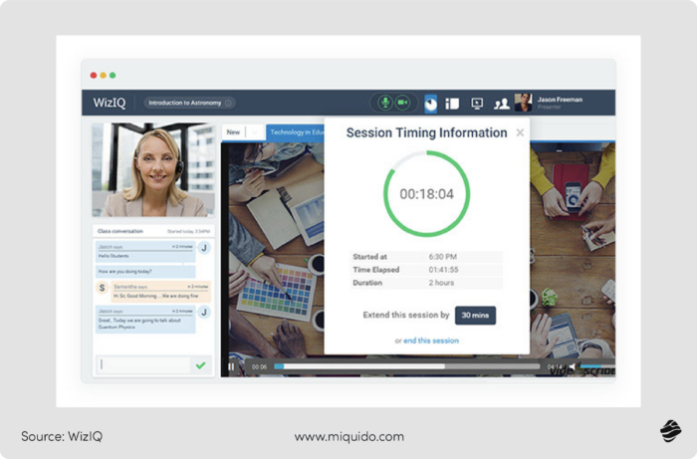Click the WizIQ logo
The width and height of the screenshot is (697, 459).
(x=110, y=103)
